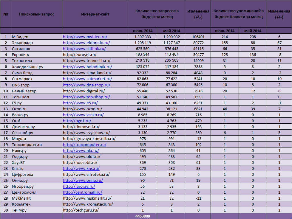Select the 'Сима Ленд' cell
Image resolution: width=292 pixels, height=219 pixels.
[x=37, y=73]
